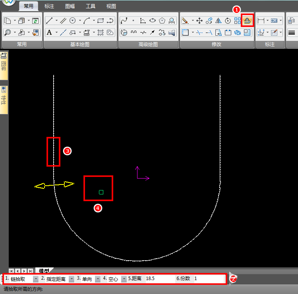Open the 特性 side panel
The width and height of the screenshot is (298, 294).
[4, 99]
